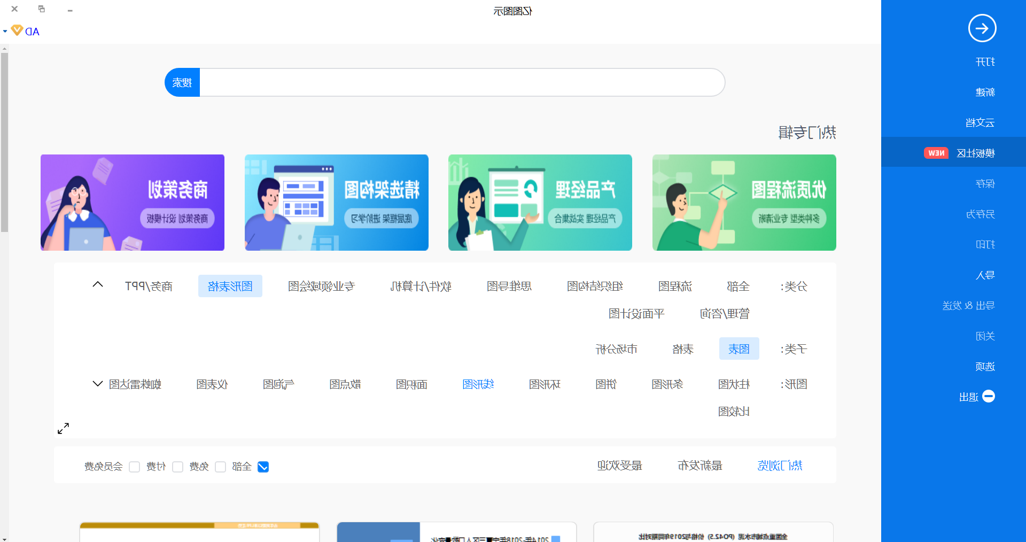Click the diamond VIP icon beside AD
Image resolution: width=1026 pixels, height=542 pixels.
(x=17, y=30)
